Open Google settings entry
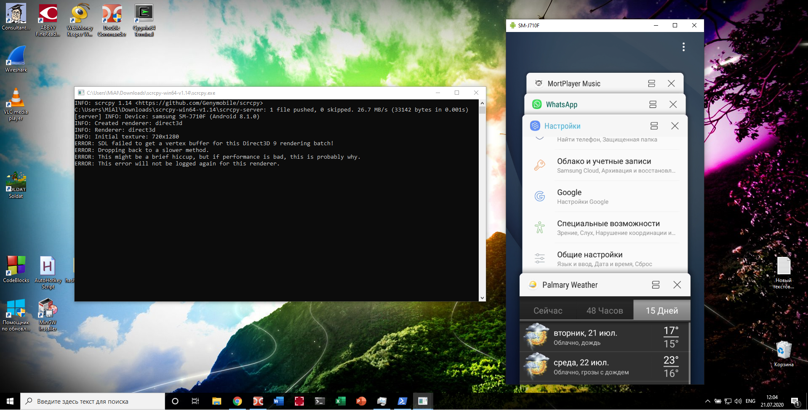Viewport: 808px width, 410px height. pos(605,197)
